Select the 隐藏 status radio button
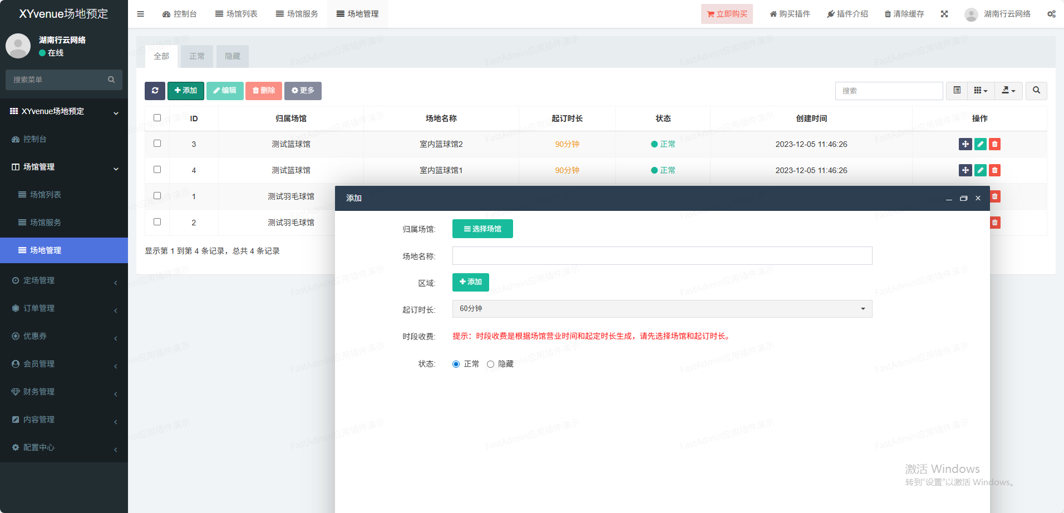This screenshot has width=1064, height=513. 490,364
